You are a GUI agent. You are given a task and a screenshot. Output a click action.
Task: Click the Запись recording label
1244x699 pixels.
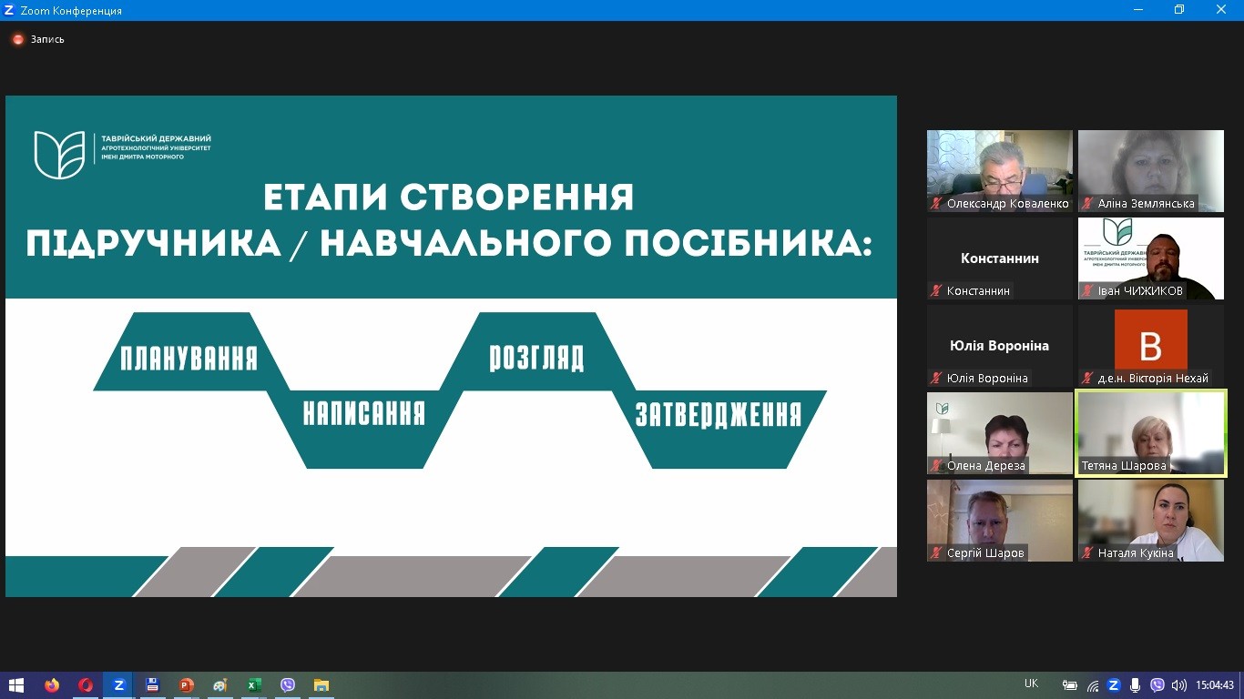pyautogui.click(x=47, y=39)
